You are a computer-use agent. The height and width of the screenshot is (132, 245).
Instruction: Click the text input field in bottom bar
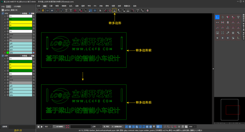81,127
